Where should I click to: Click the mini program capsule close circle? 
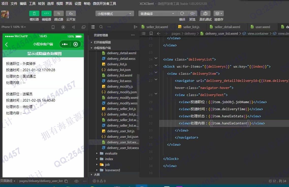(75, 44)
